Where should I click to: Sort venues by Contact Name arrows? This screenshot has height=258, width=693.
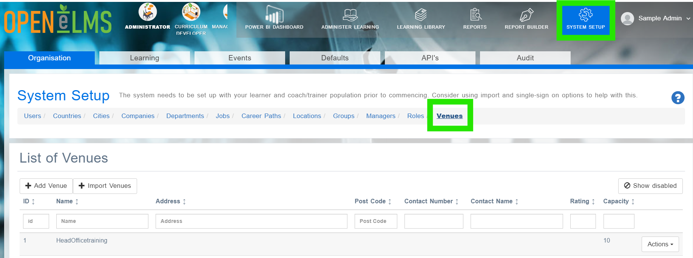pyautogui.click(x=517, y=201)
